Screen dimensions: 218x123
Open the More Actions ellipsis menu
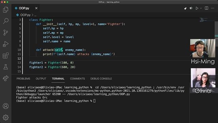tap(213, 8)
